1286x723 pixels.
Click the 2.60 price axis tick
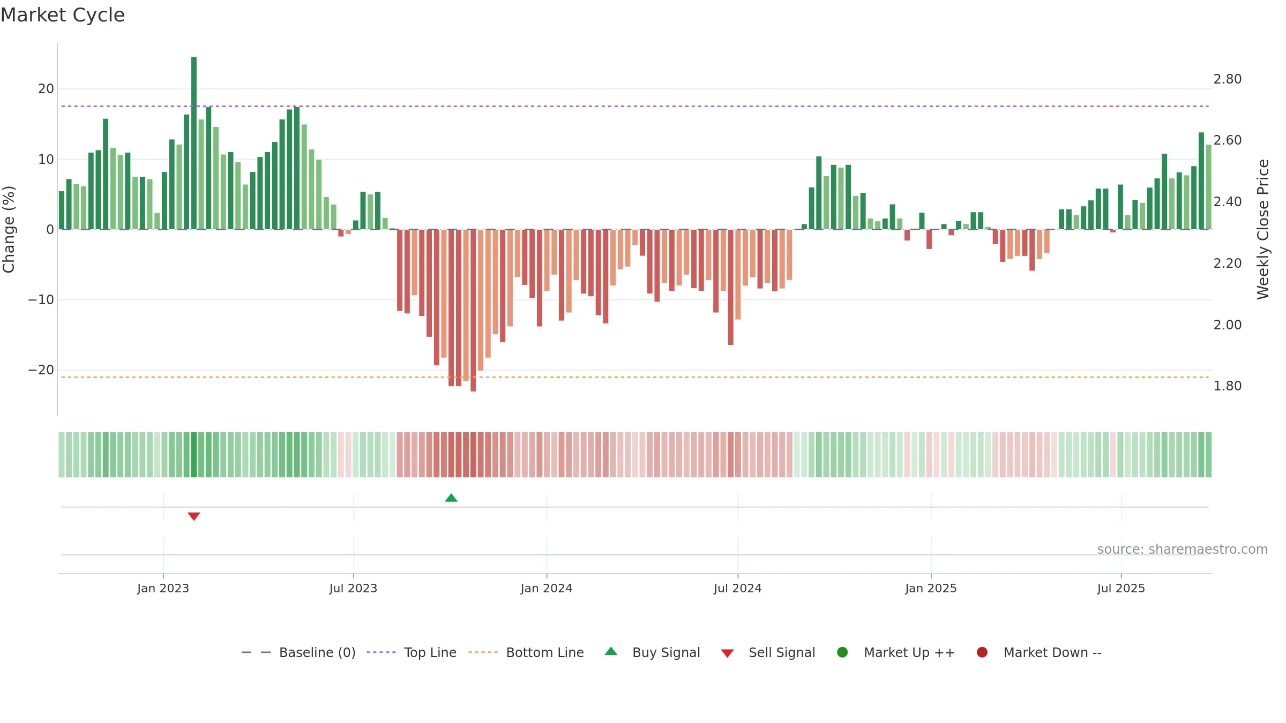tap(1228, 140)
